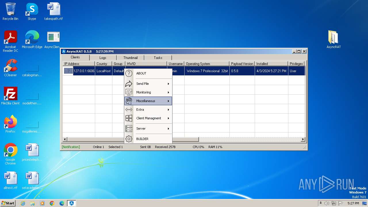The image size is (368, 207).
Task: Open the AsyncClient desktop icon
Action: pyautogui.click(x=53, y=40)
